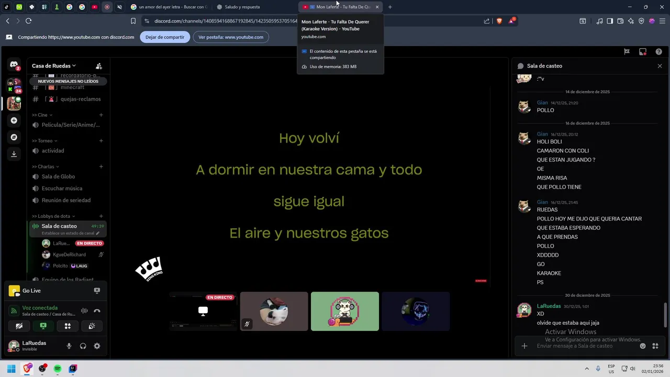Open voice connection signal icon
Image resolution: width=670 pixels, height=377 pixels.
coord(14,311)
